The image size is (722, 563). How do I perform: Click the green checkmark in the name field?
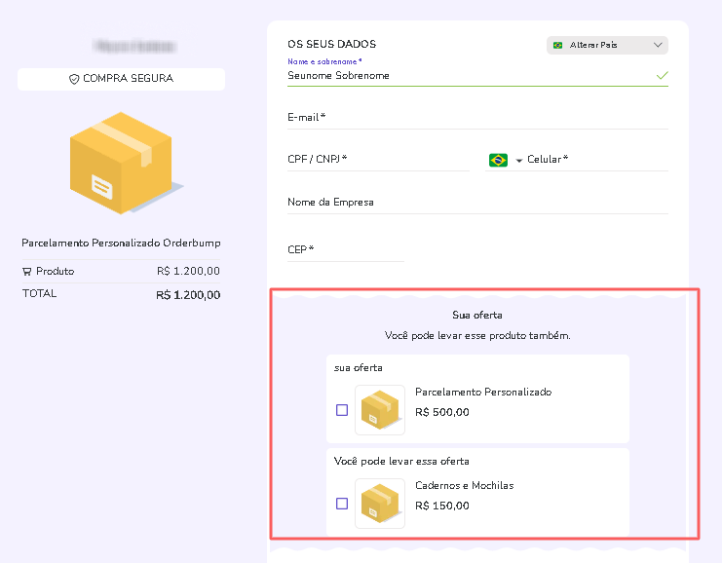point(663,75)
